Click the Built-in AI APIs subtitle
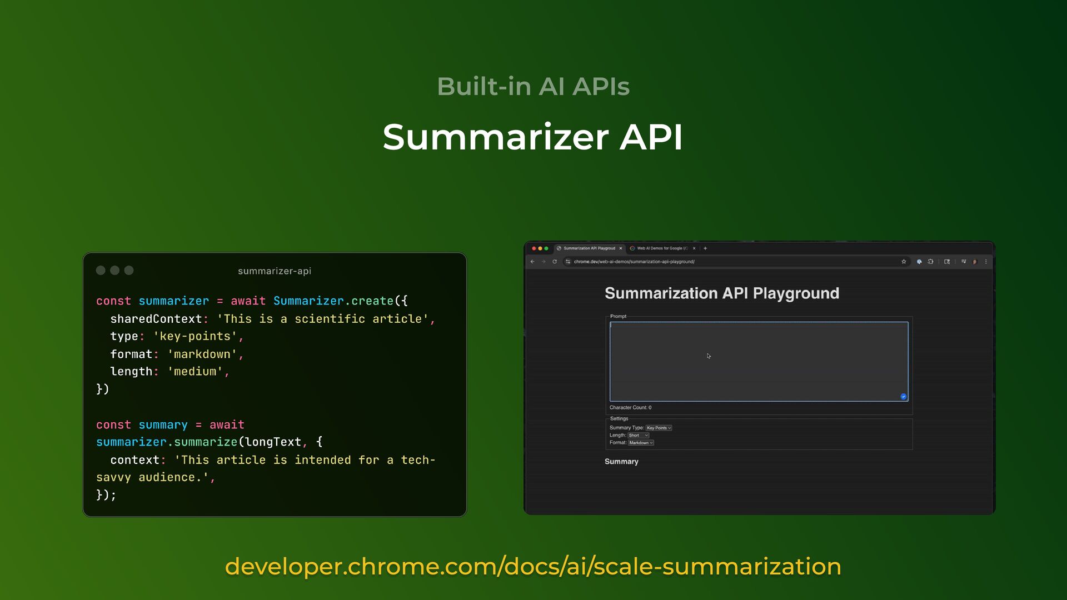Image resolution: width=1067 pixels, height=600 pixels. click(533, 87)
